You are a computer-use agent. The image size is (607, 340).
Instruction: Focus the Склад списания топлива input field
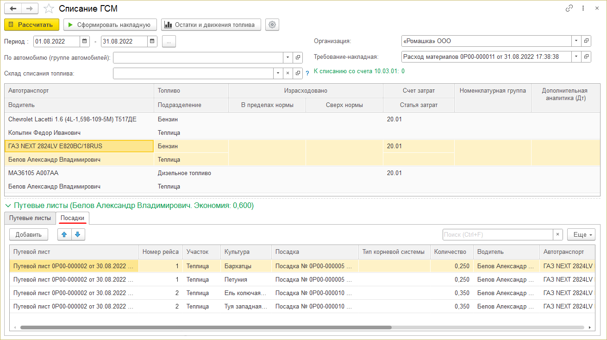tap(193, 73)
